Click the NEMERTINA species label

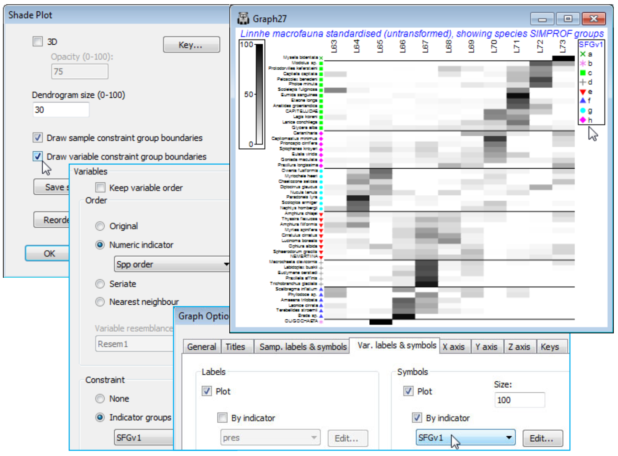pos(304,256)
